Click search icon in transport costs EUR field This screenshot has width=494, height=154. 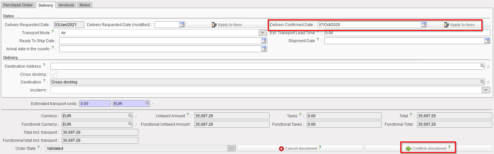click(147, 103)
